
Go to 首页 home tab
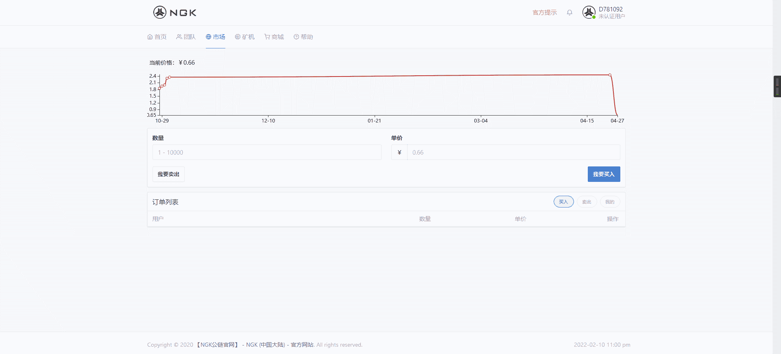tap(157, 37)
